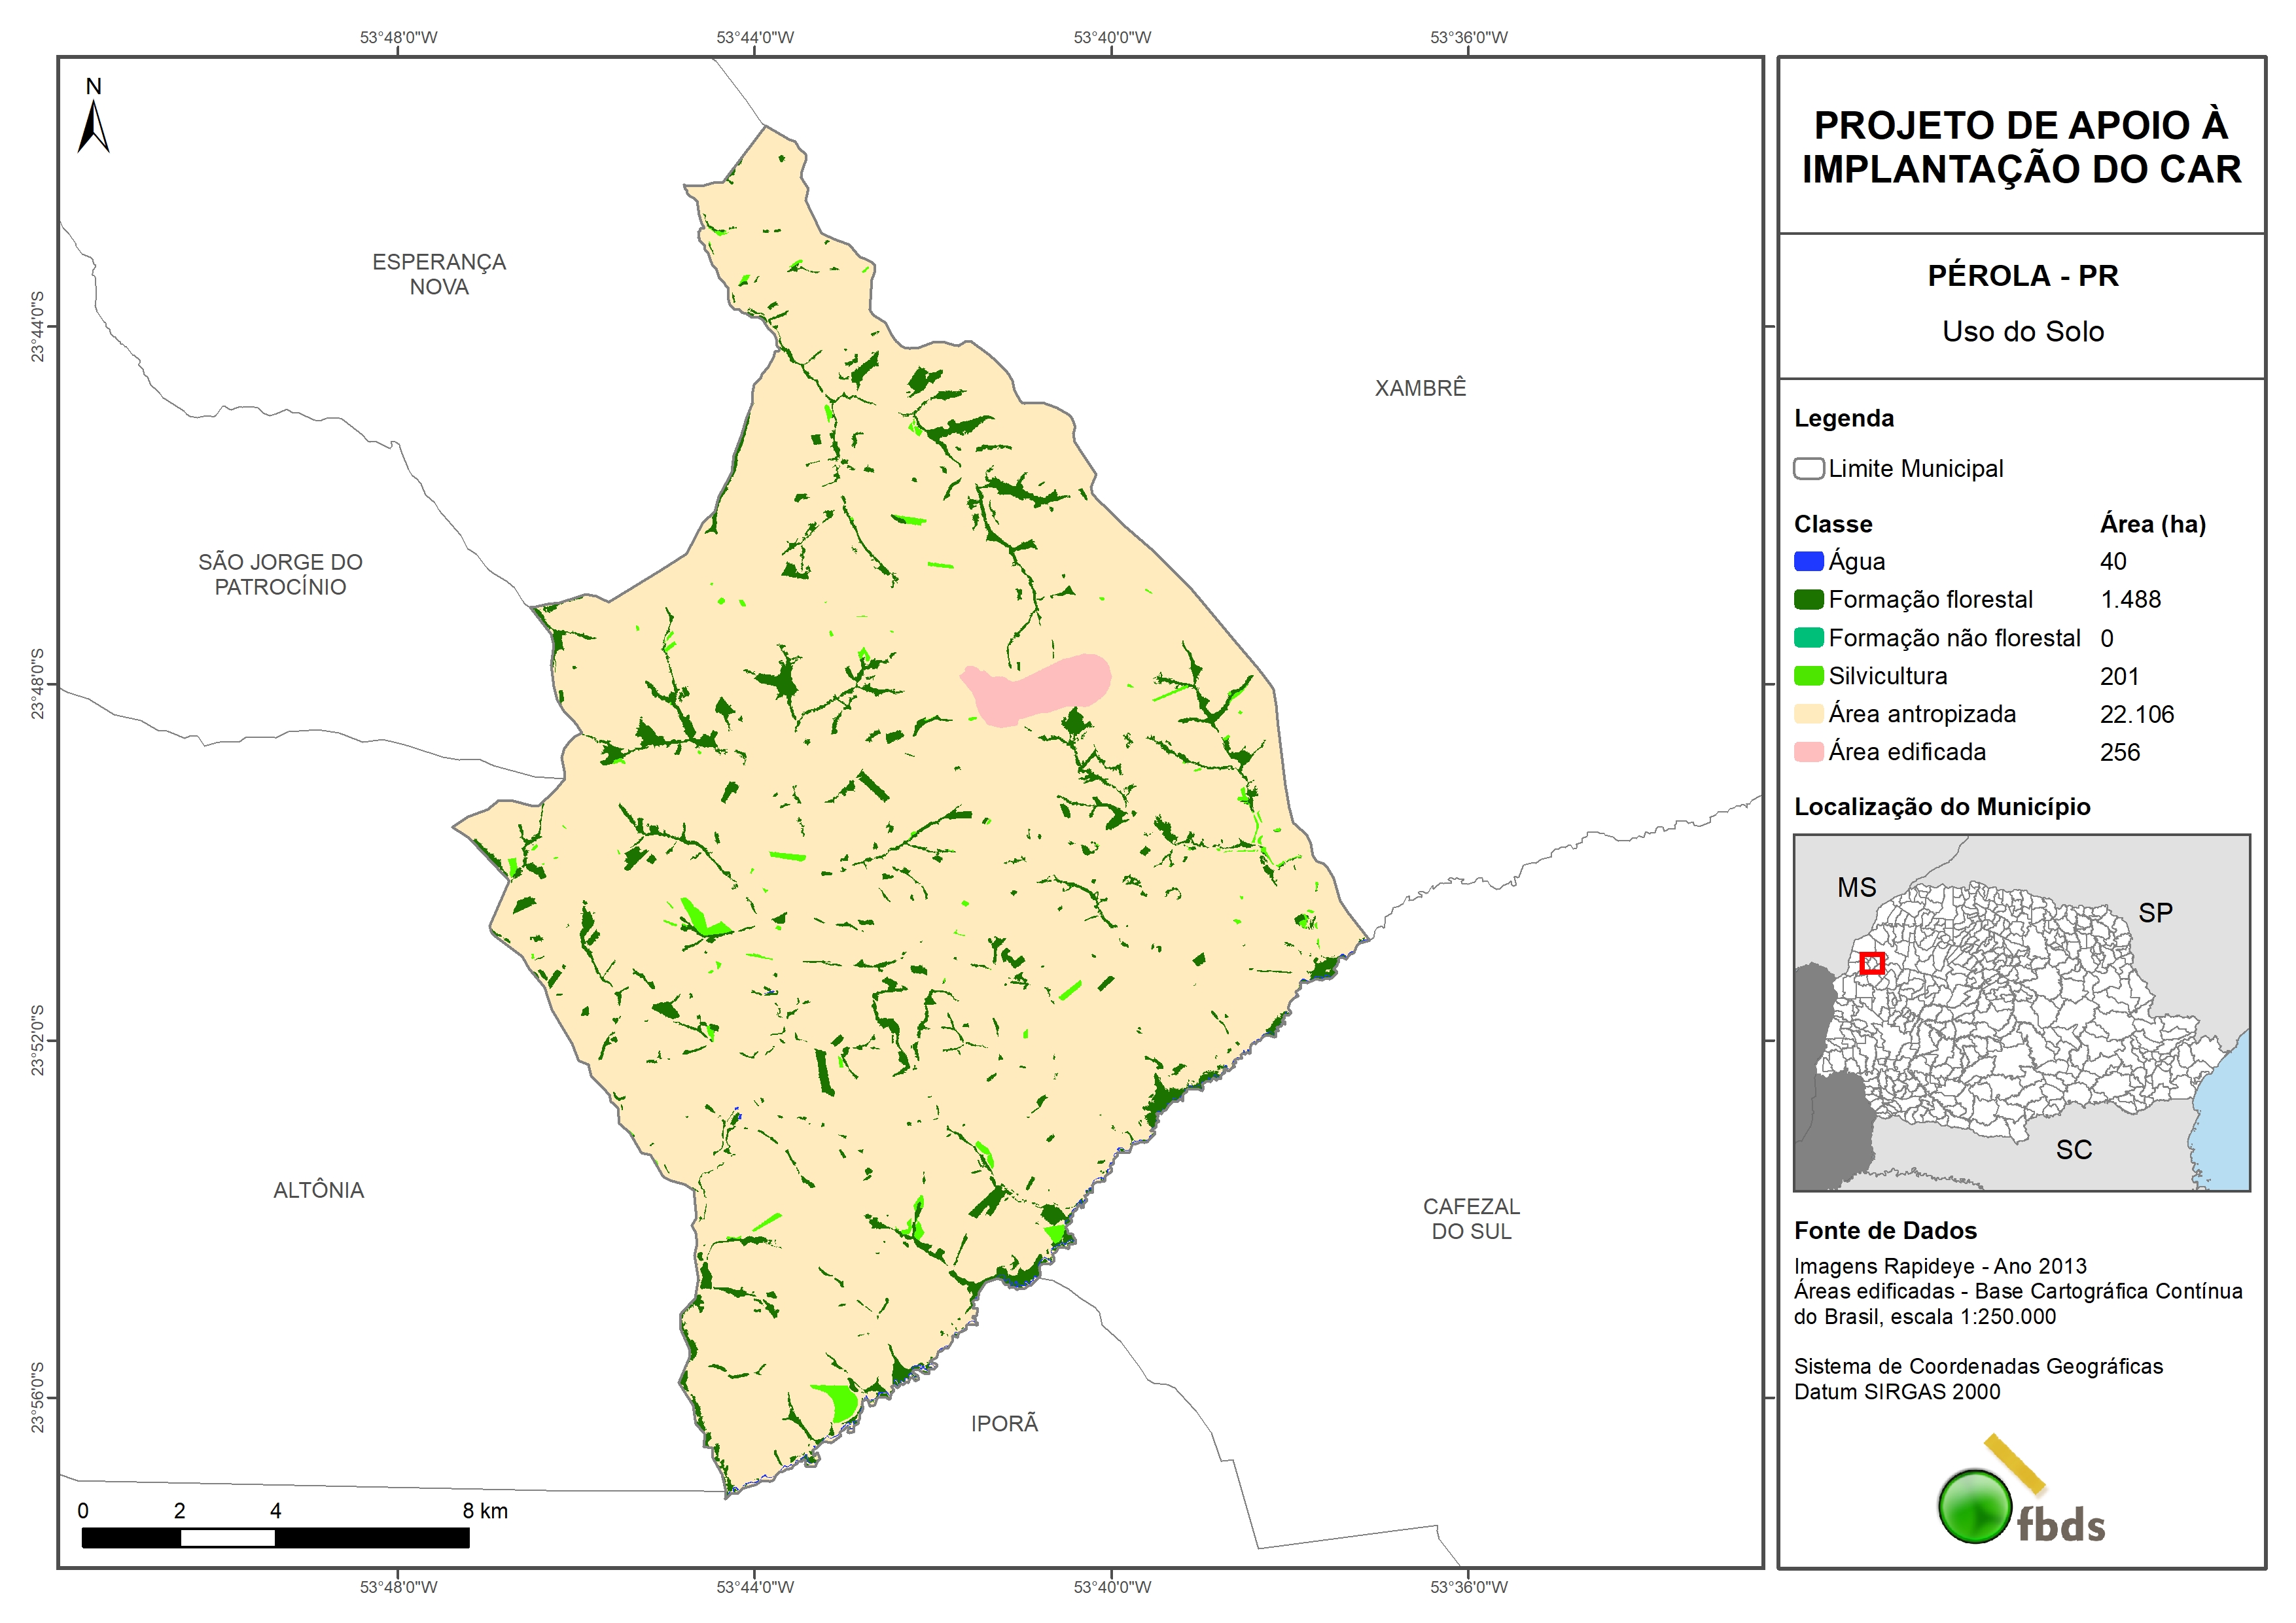Click the red locator square on inset map
The image size is (2296, 1623).
pos(1872,963)
